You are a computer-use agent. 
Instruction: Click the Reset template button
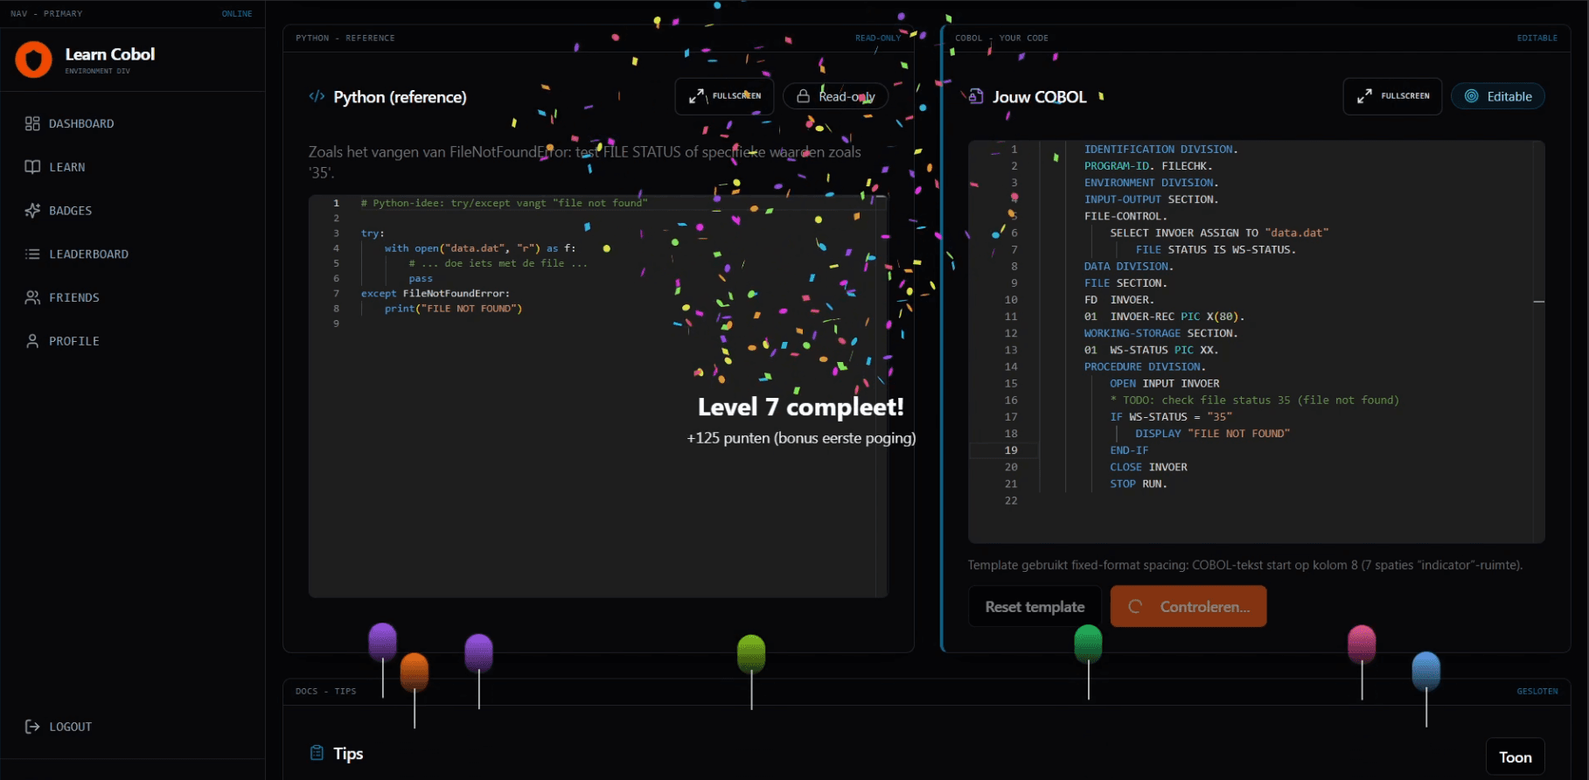pos(1035,606)
